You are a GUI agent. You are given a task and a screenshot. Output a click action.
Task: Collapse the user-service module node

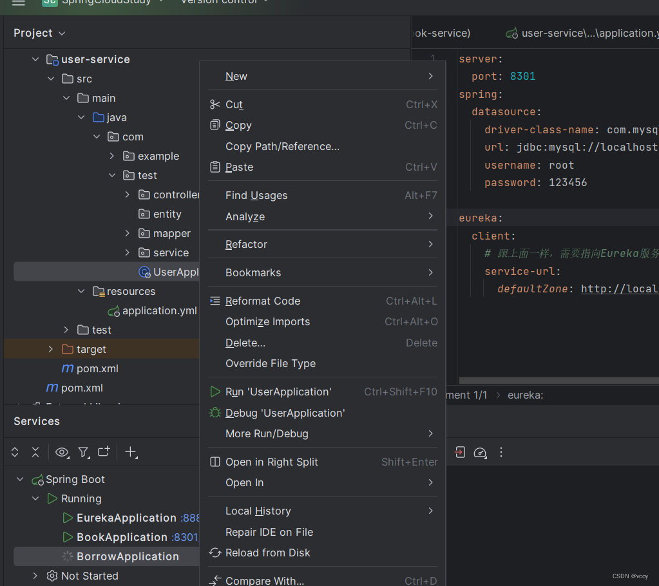point(35,60)
